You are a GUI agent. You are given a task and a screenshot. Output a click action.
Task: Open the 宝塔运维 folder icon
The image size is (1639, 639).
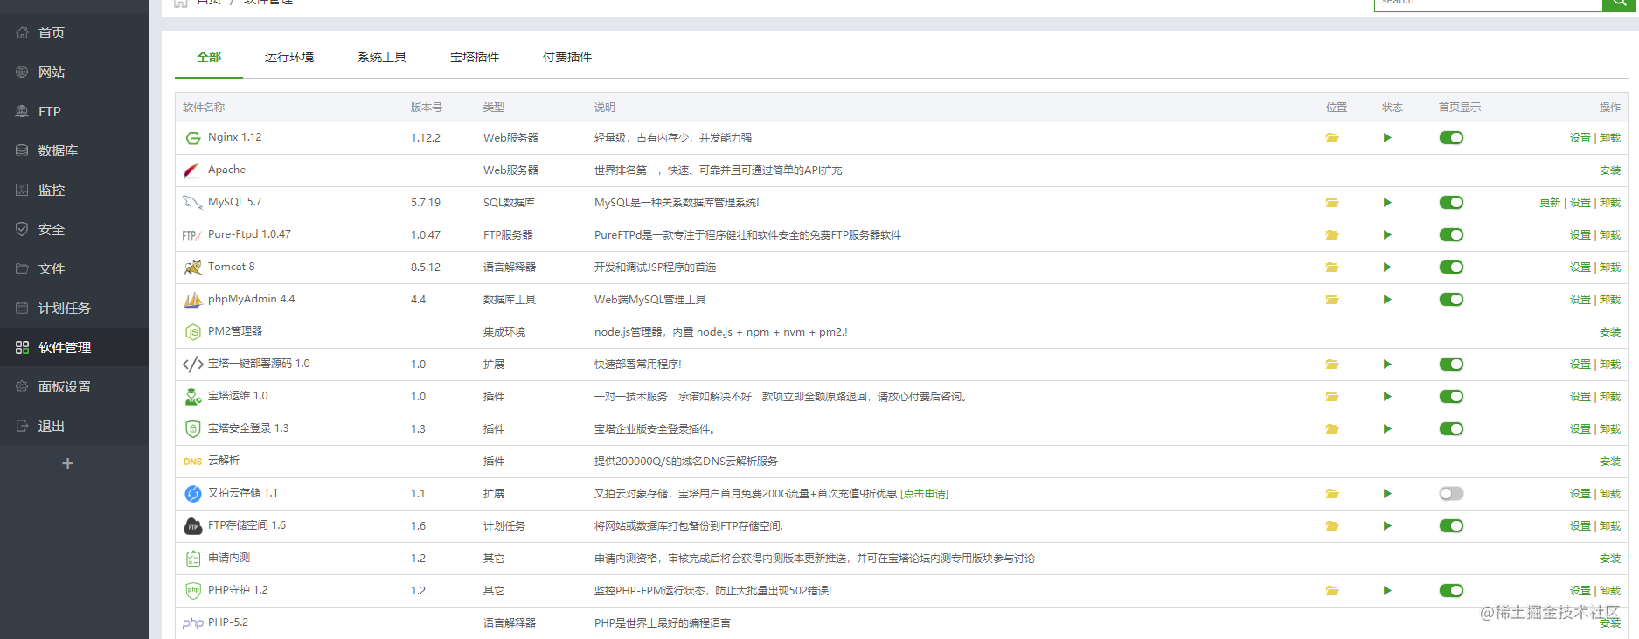pyautogui.click(x=1331, y=397)
